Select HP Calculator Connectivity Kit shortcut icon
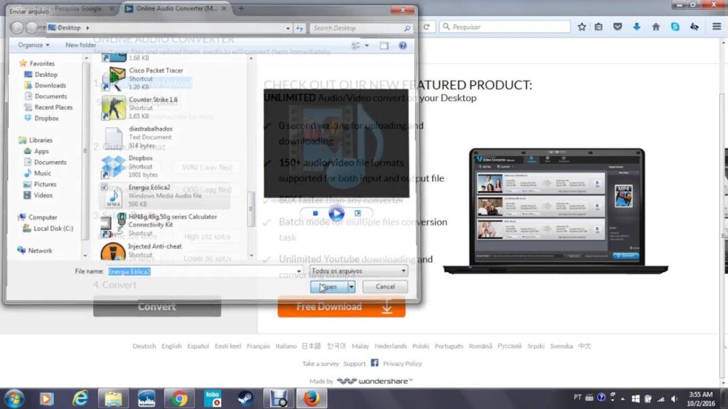The height and width of the screenshot is (409, 728). click(113, 225)
